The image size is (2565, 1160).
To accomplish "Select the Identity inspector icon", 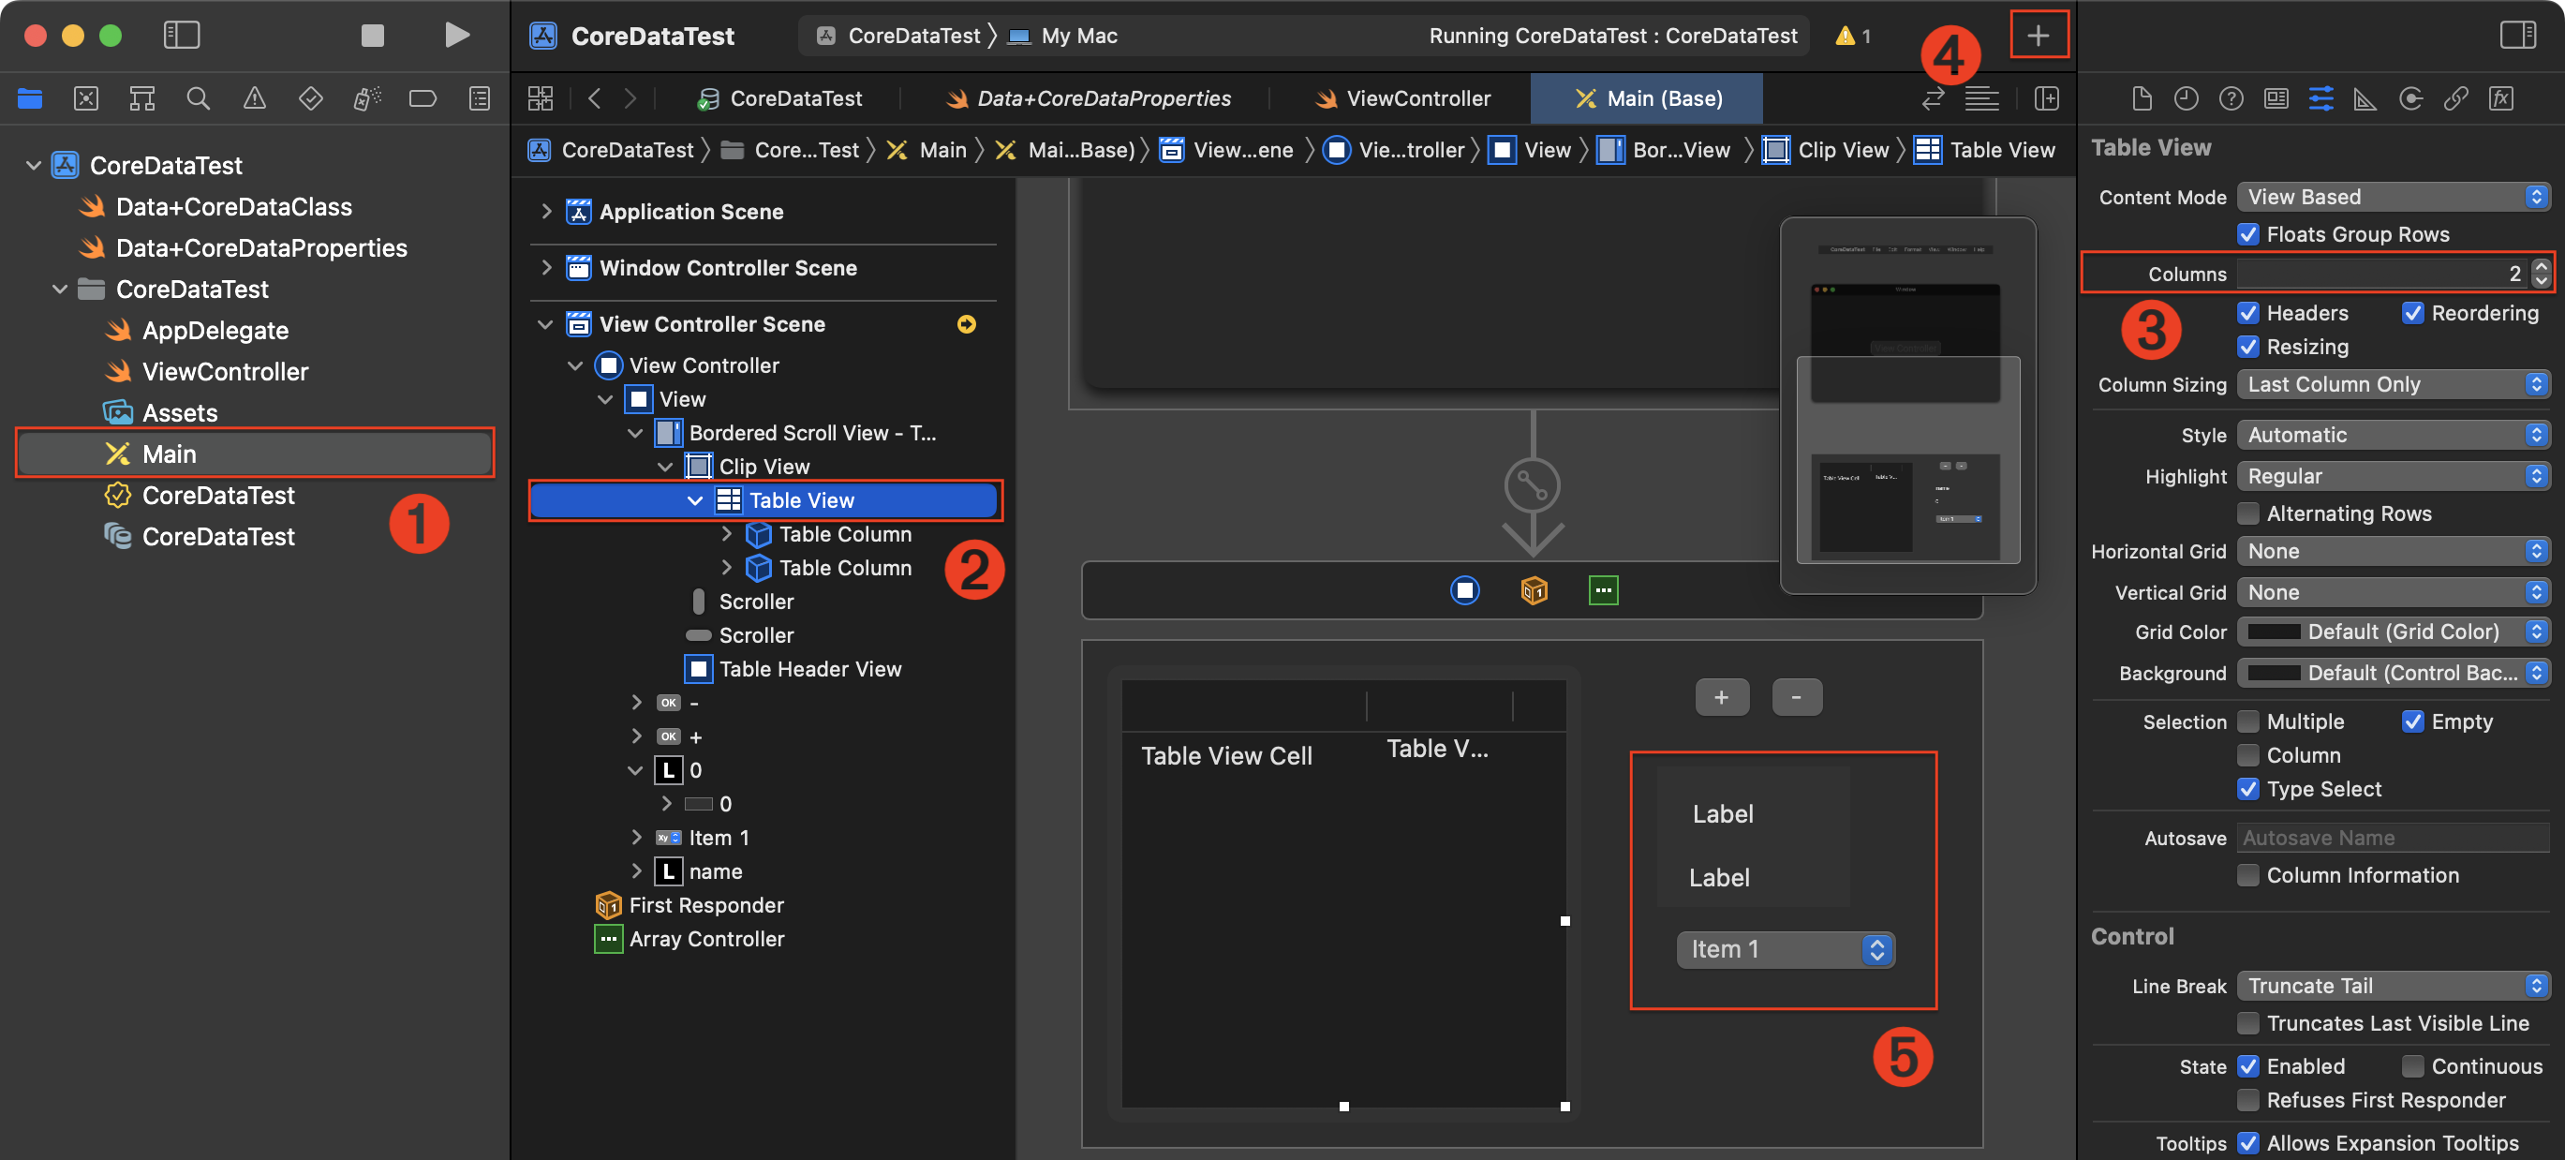I will (2276, 98).
